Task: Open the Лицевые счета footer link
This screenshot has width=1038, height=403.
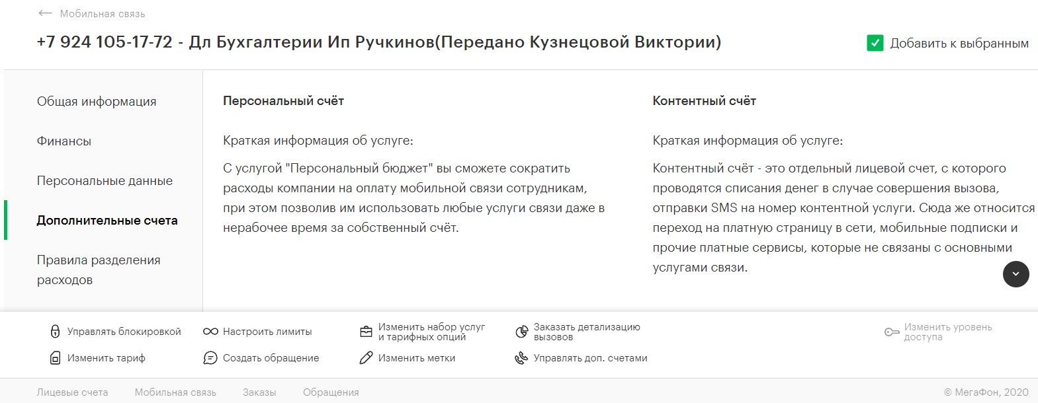Action: pyautogui.click(x=72, y=392)
